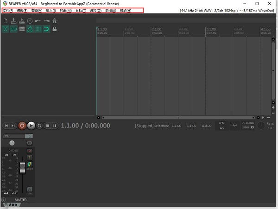Click the master volume fader
The image size is (278, 209).
click(x=22, y=168)
